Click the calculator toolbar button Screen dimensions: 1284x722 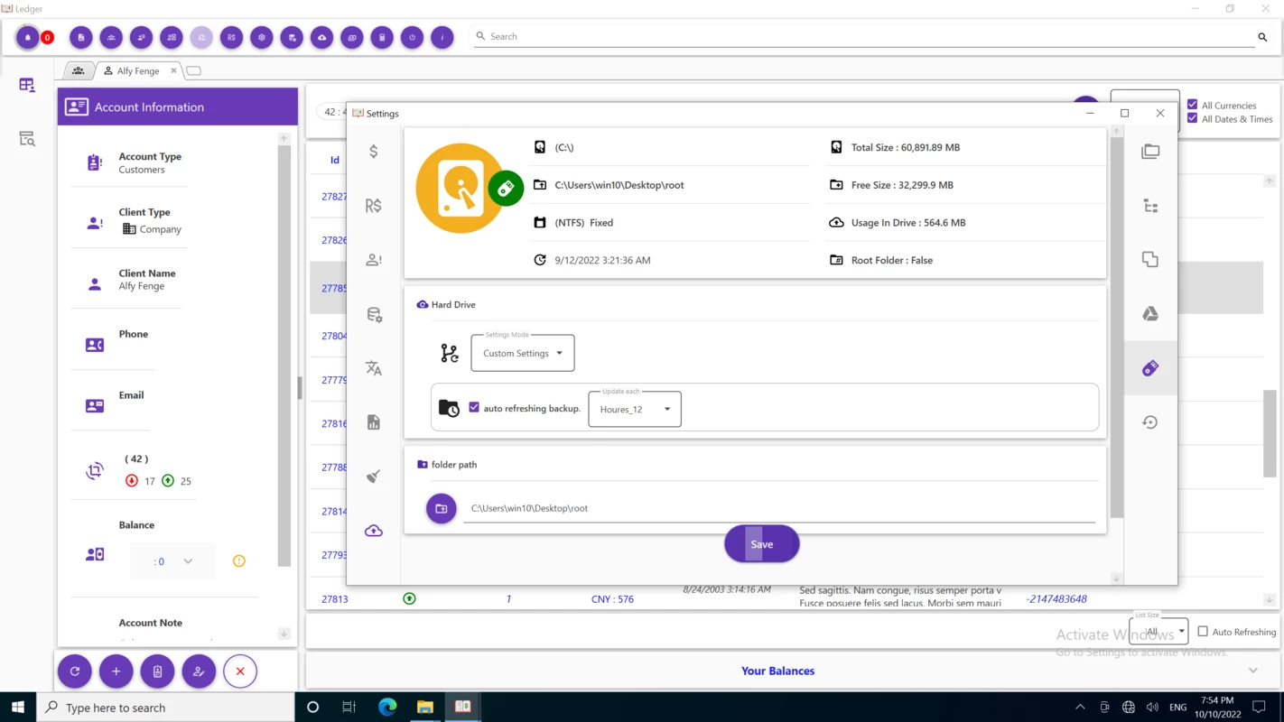click(382, 37)
